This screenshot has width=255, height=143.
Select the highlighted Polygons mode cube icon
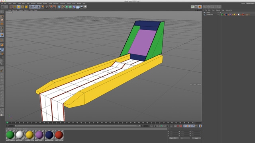(2, 35)
